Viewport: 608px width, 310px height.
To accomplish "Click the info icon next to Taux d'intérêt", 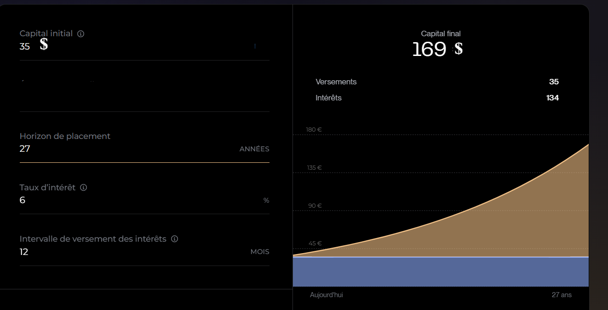I will click(x=84, y=188).
